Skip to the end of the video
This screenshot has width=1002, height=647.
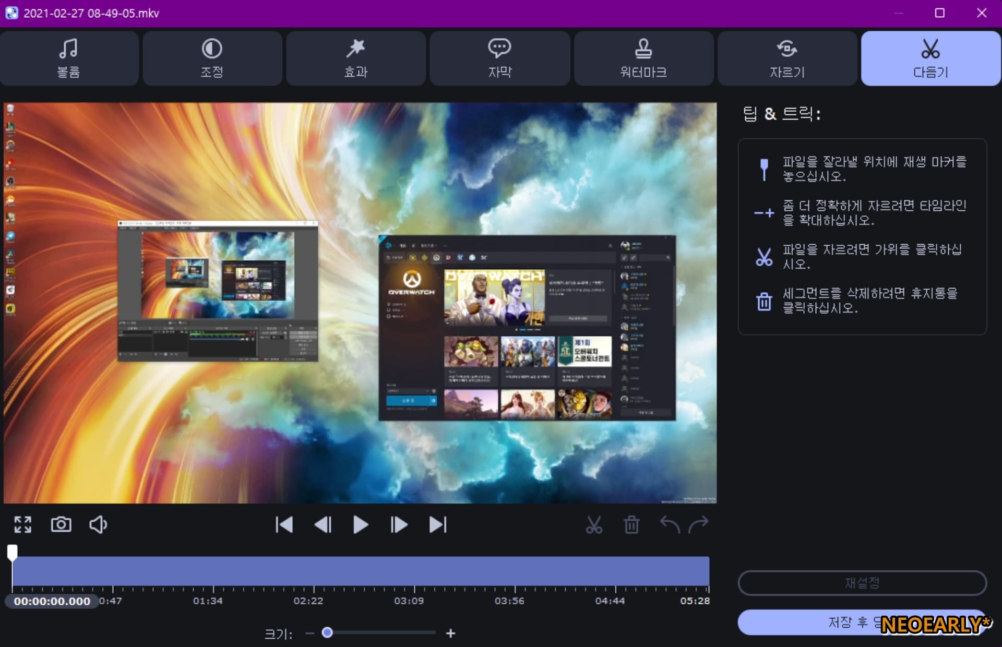[x=438, y=525]
